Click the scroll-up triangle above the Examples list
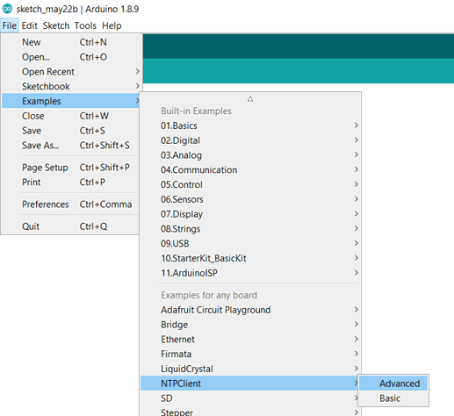This screenshot has height=416, width=454. tap(250, 99)
